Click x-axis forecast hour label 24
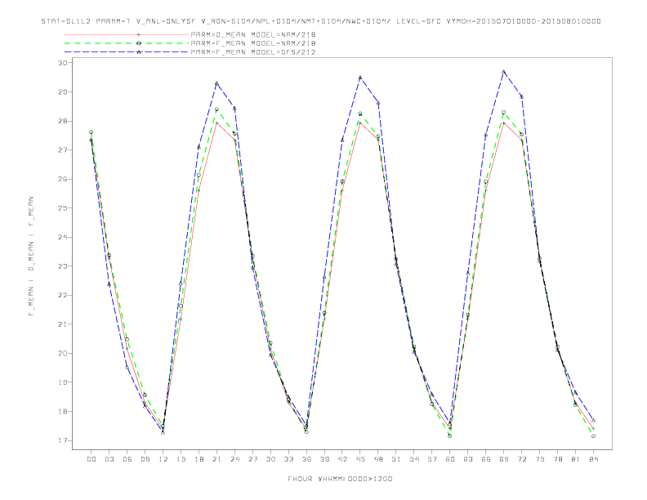Screen dimensions: 647x500 [234, 459]
